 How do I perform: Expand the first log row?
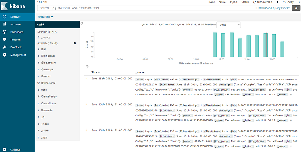click(x=87, y=79)
